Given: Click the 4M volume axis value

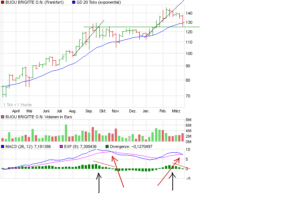Looking at the screenshot, I should click(188, 131).
